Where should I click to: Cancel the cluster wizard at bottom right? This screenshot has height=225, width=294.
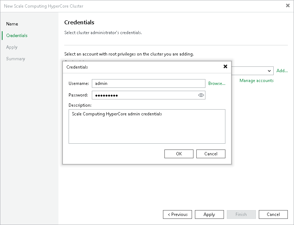click(273, 214)
